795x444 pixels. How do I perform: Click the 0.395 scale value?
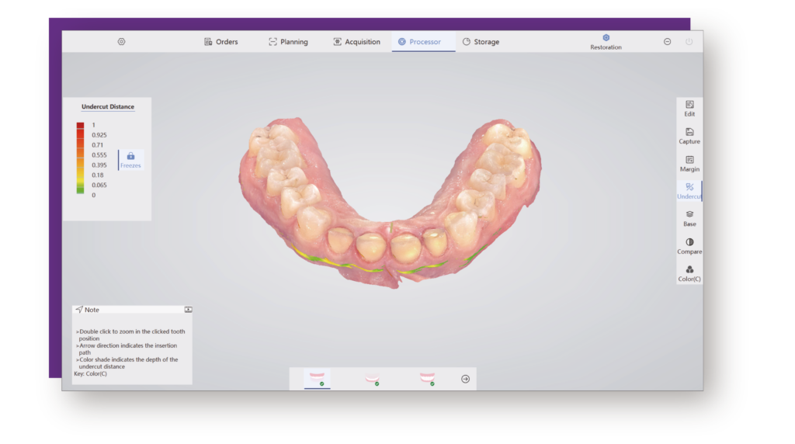coord(99,165)
